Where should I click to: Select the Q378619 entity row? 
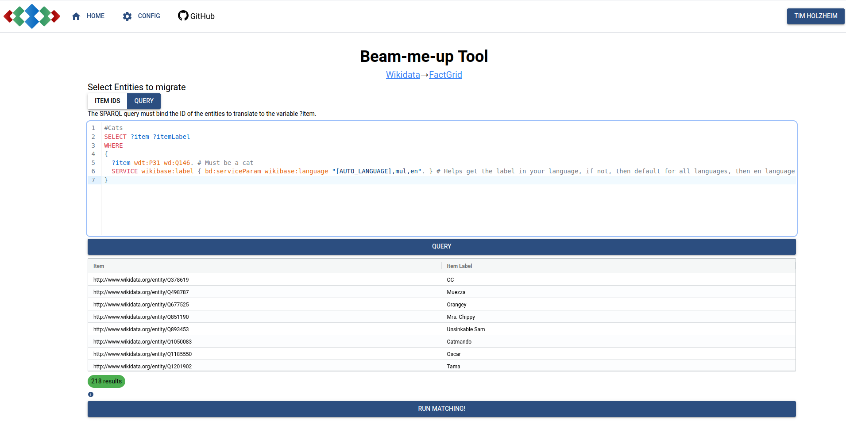click(441, 280)
